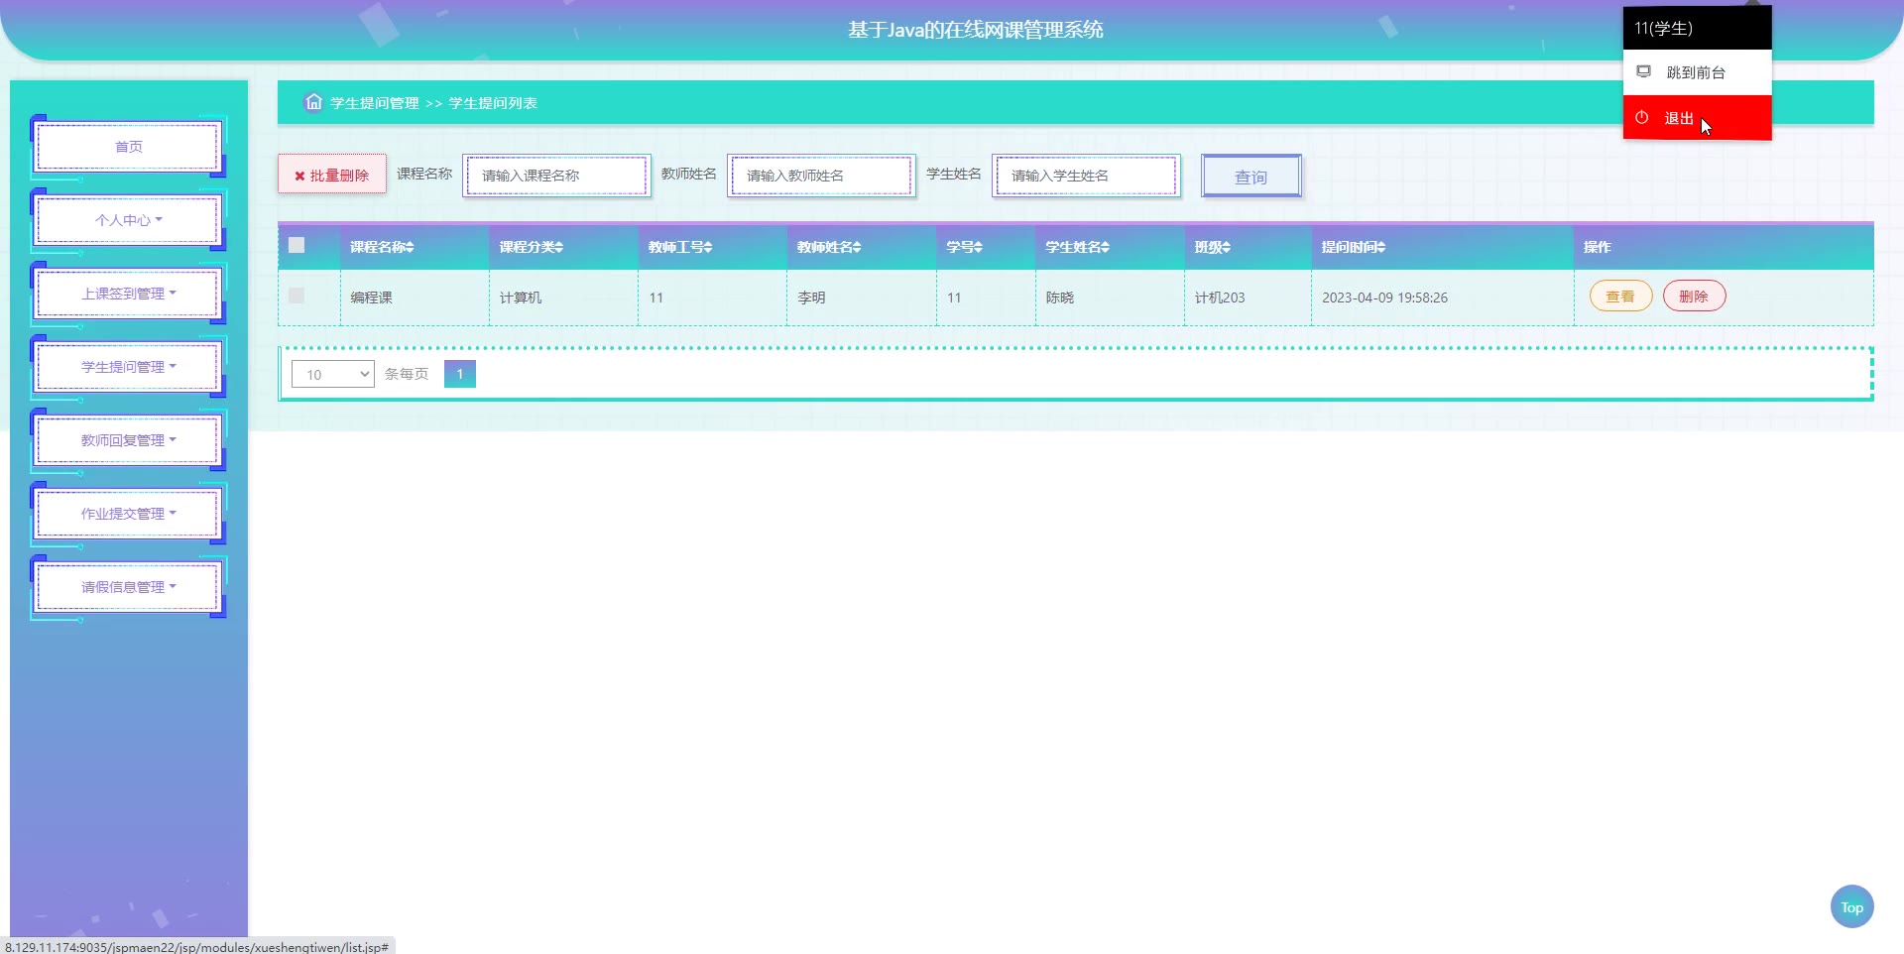The image size is (1904, 954).
Task: Click the monitor icon beside 跳到前台
Action: [x=1643, y=71]
